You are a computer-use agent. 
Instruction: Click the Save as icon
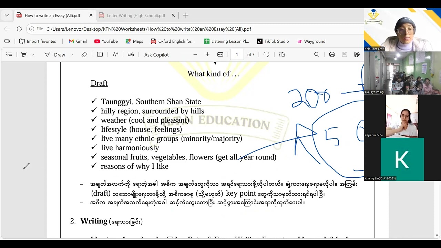pos(357,54)
